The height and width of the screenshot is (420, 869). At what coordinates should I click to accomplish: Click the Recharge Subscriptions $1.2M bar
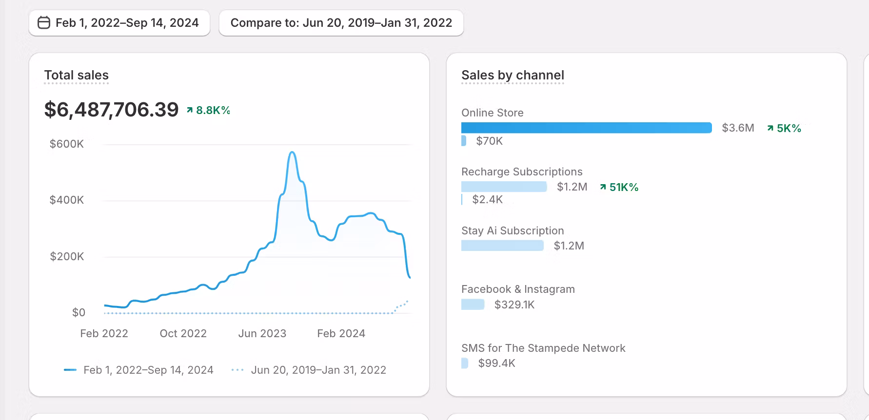504,187
